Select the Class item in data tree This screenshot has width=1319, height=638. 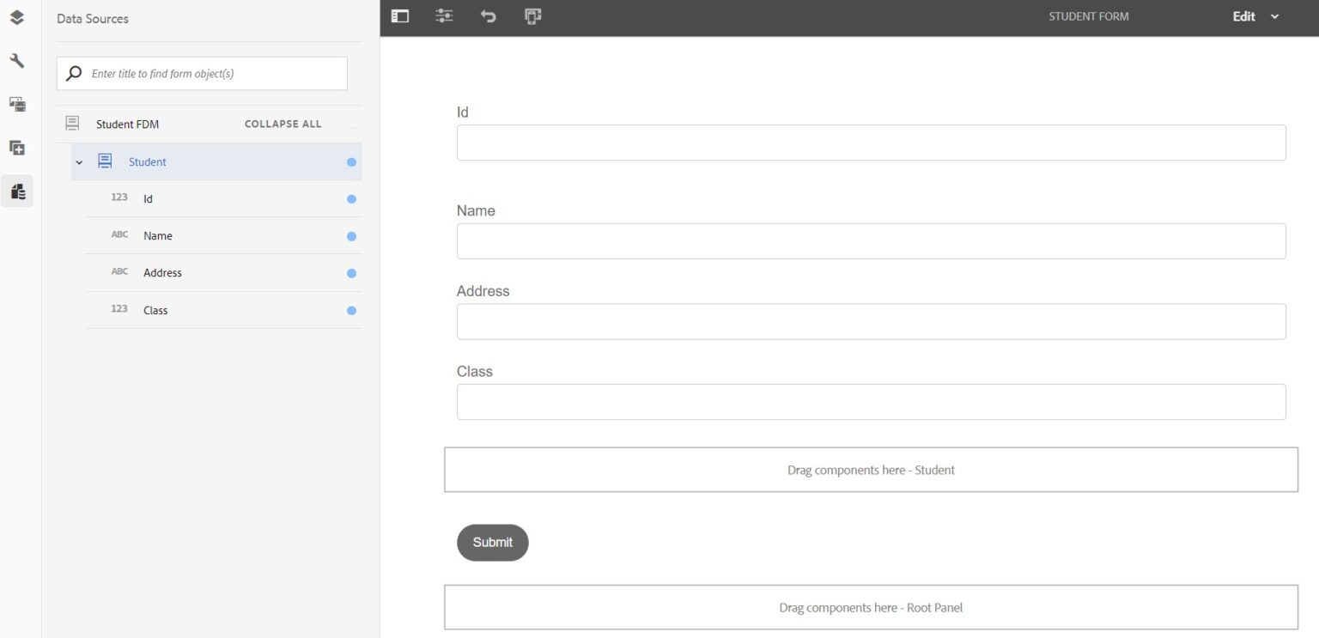coord(155,310)
